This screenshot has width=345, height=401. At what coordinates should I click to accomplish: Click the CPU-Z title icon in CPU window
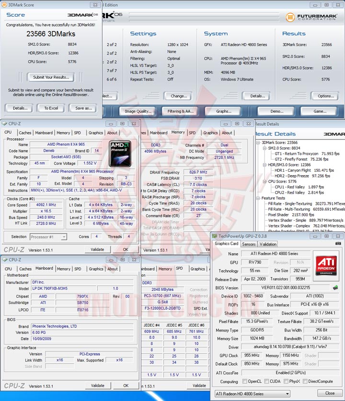point(4,123)
